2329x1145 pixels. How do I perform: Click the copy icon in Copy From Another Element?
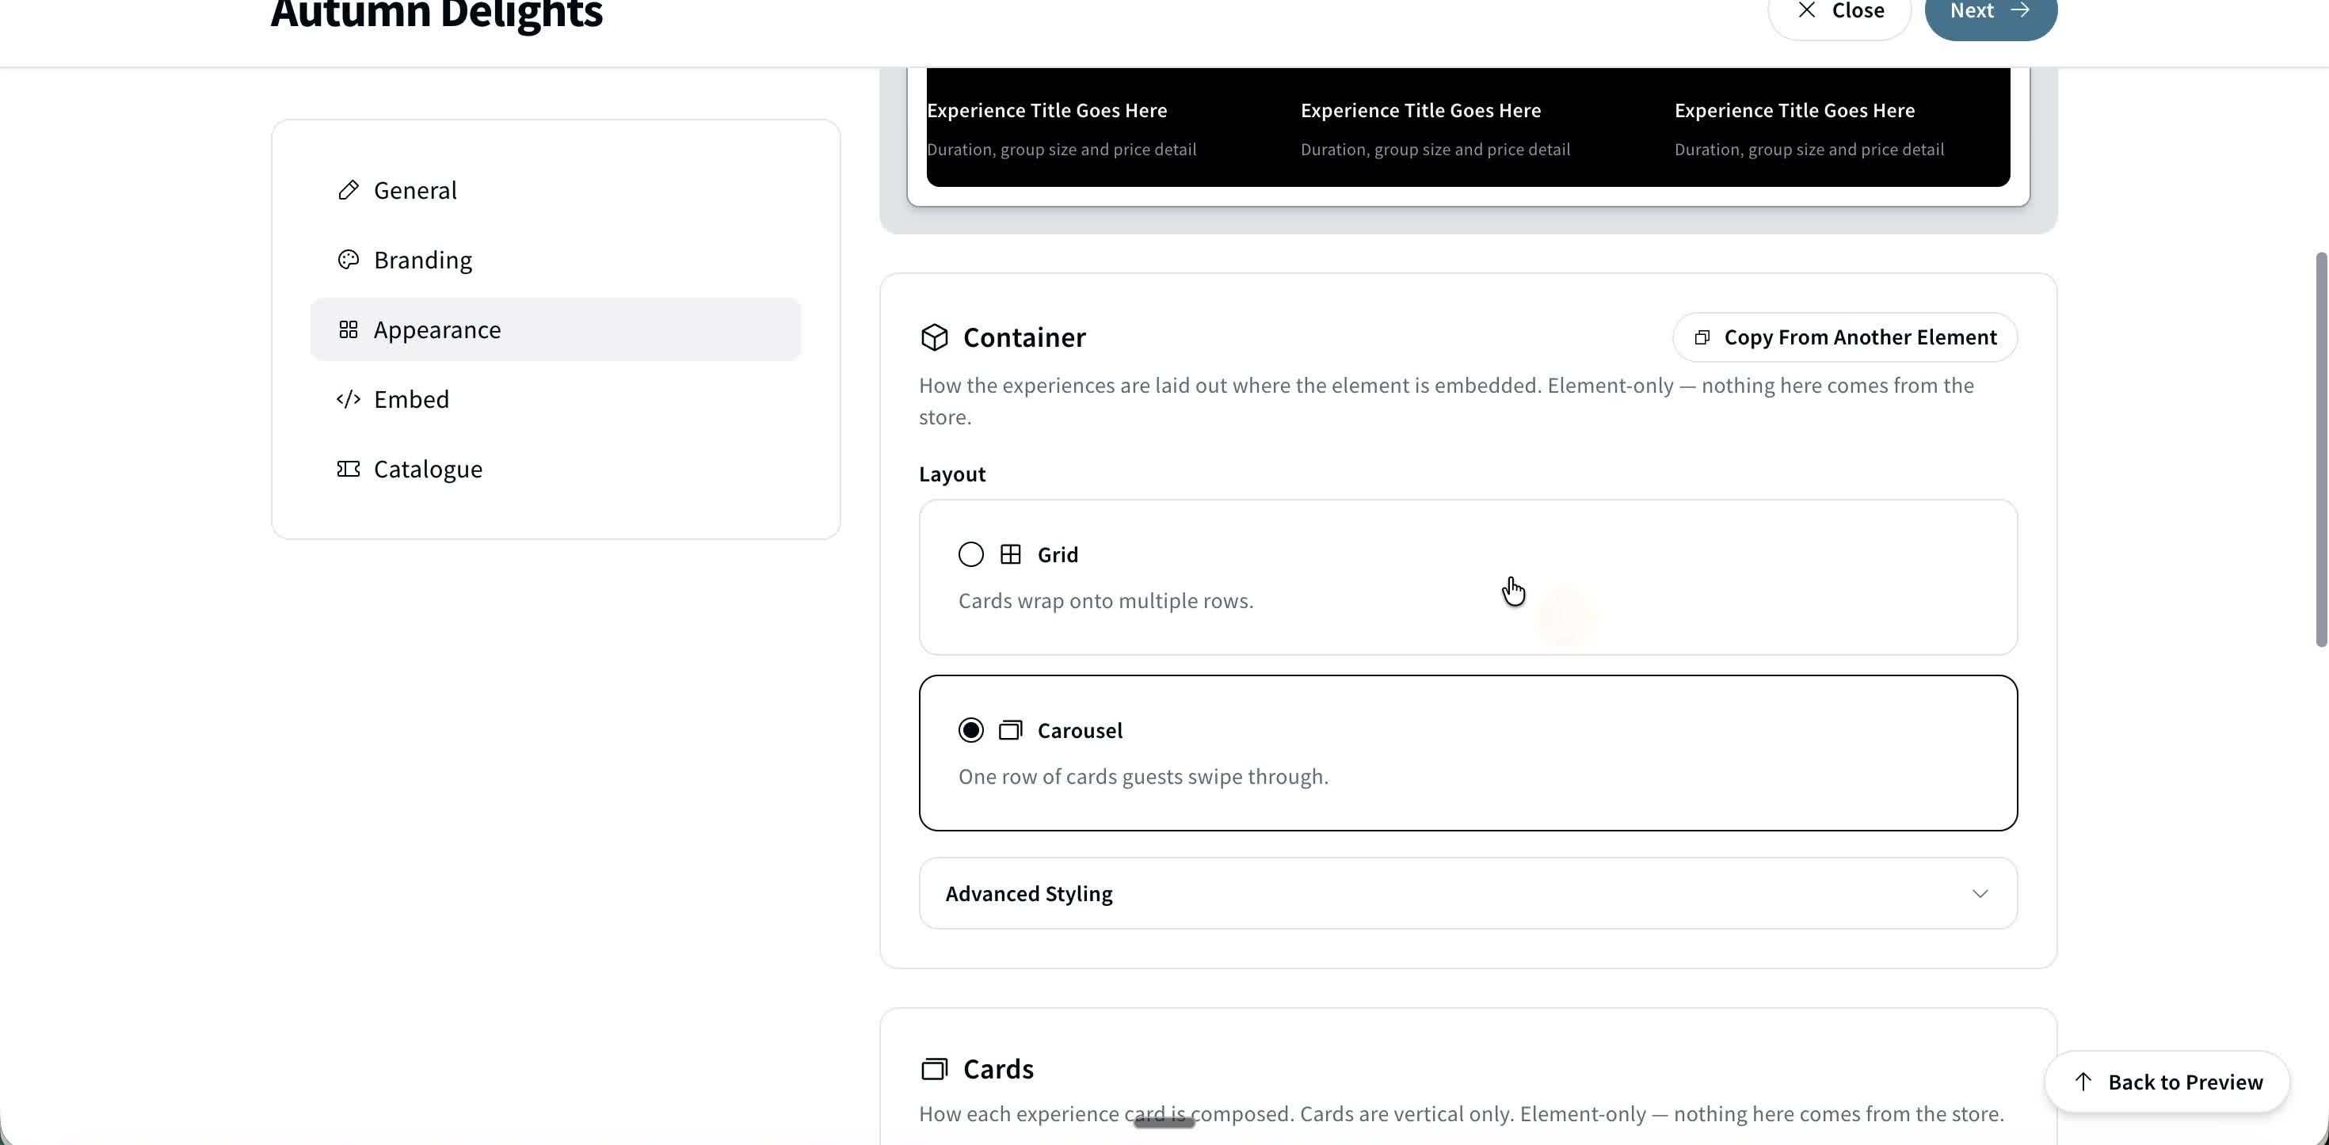pyautogui.click(x=1702, y=337)
